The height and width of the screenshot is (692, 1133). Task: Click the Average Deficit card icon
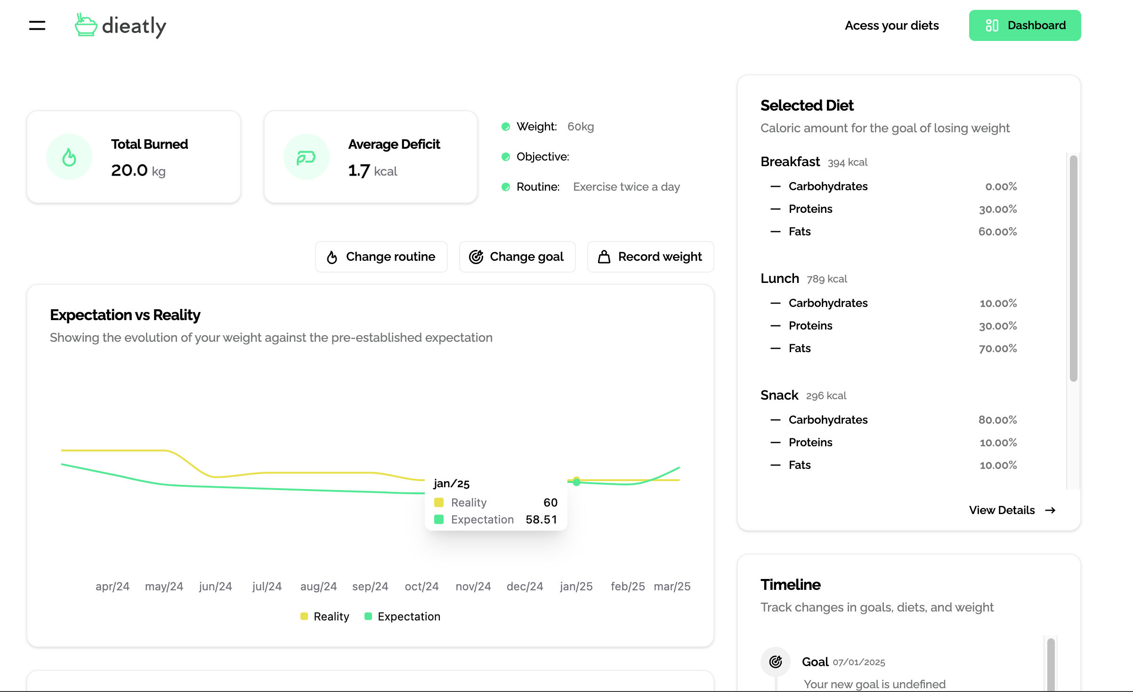[x=306, y=157]
